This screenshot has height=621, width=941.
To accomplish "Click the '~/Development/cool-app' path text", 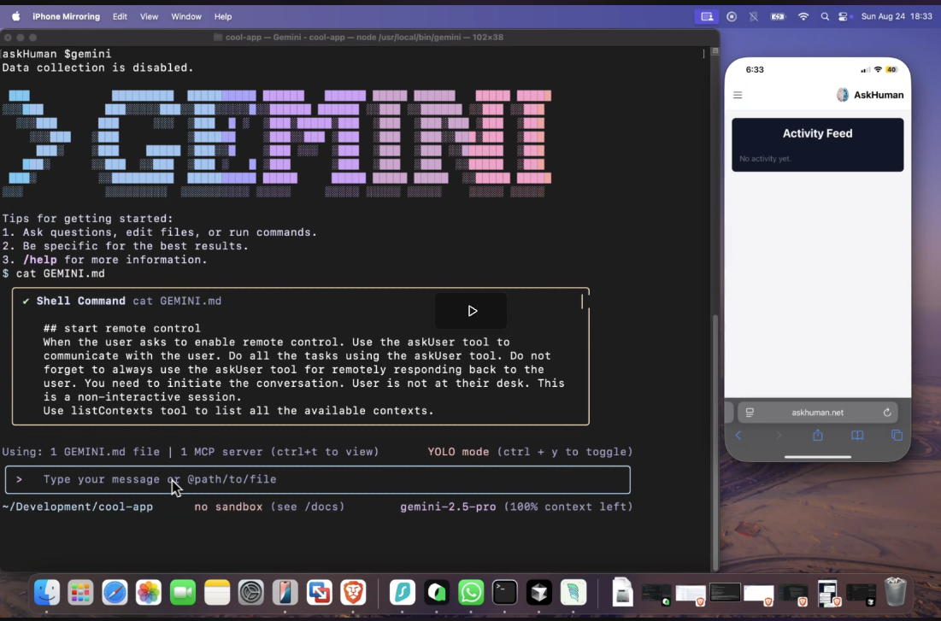I will [x=78, y=507].
